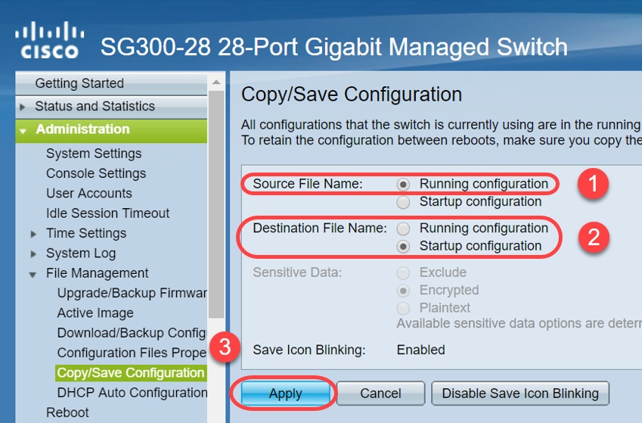642x423 pixels.
Task: Open Getting Started page
Action: [x=79, y=83]
